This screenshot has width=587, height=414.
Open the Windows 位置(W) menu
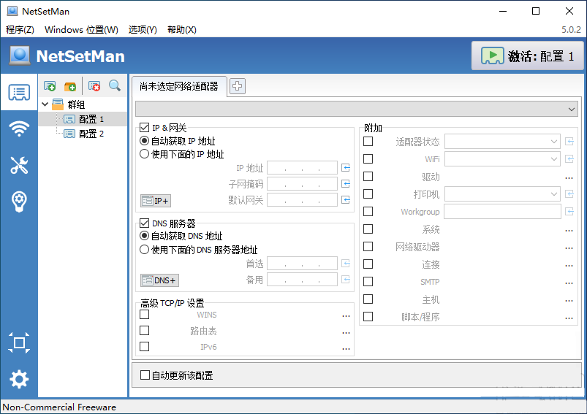81,29
